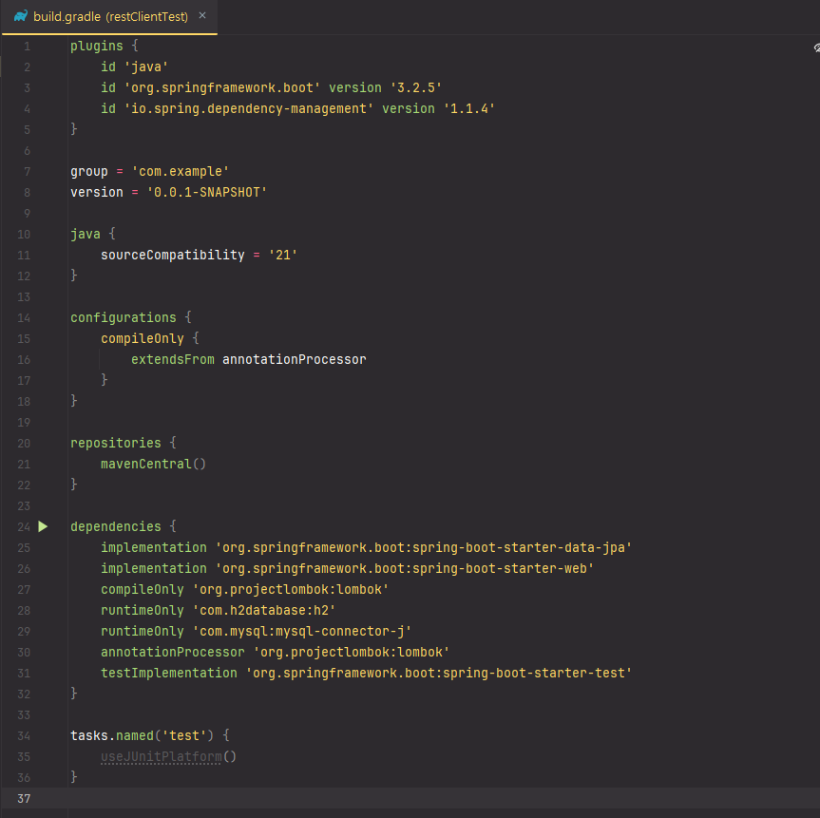Click the 'repositories' block keyword
Screen dimensions: 820x818
(116, 444)
